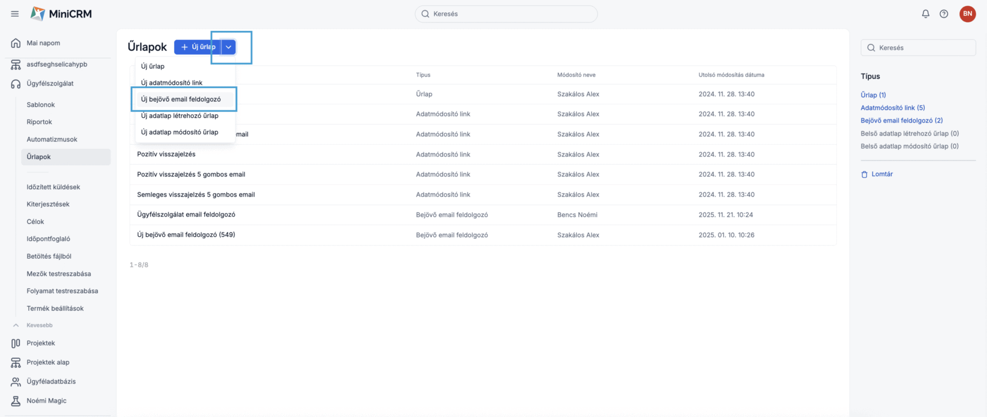Screen dimensions: 987x417
Task: Select Új bejövő email feldolgozó option
Action: 181,99
